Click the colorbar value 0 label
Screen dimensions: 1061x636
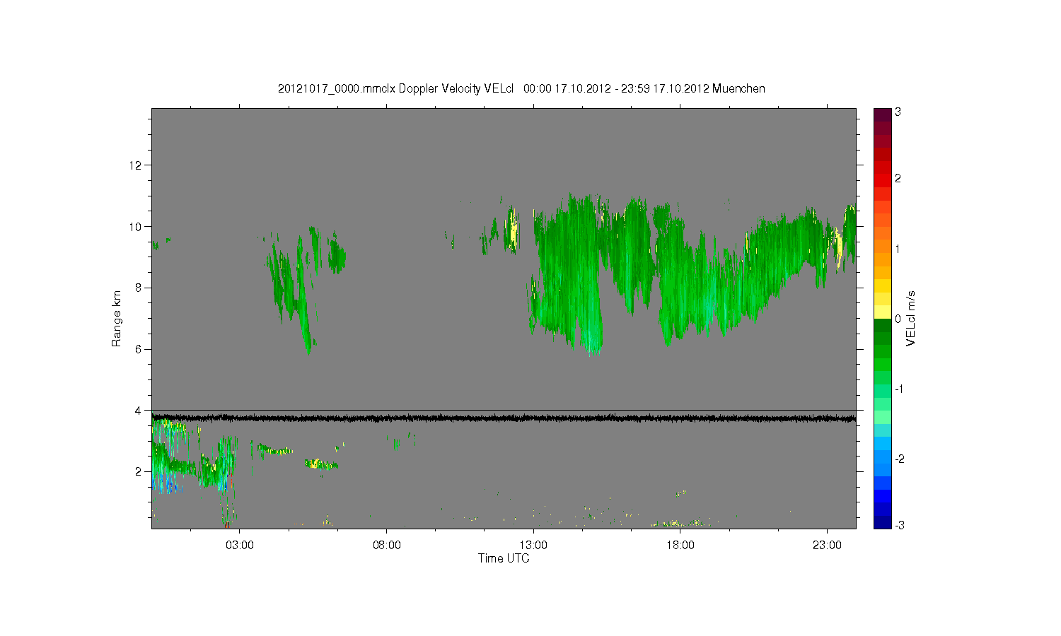point(898,319)
